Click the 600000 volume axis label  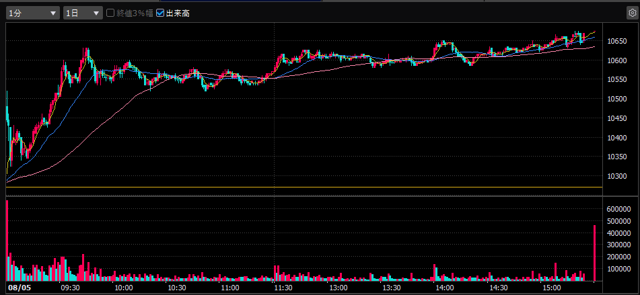(618, 209)
